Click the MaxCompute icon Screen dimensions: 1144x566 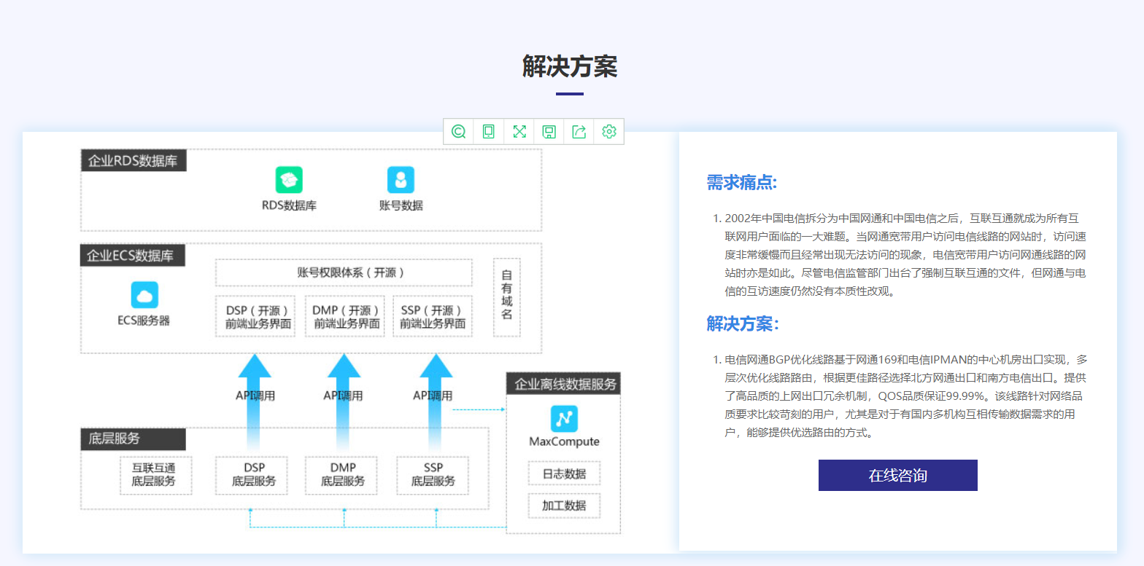pyautogui.click(x=564, y=419)
